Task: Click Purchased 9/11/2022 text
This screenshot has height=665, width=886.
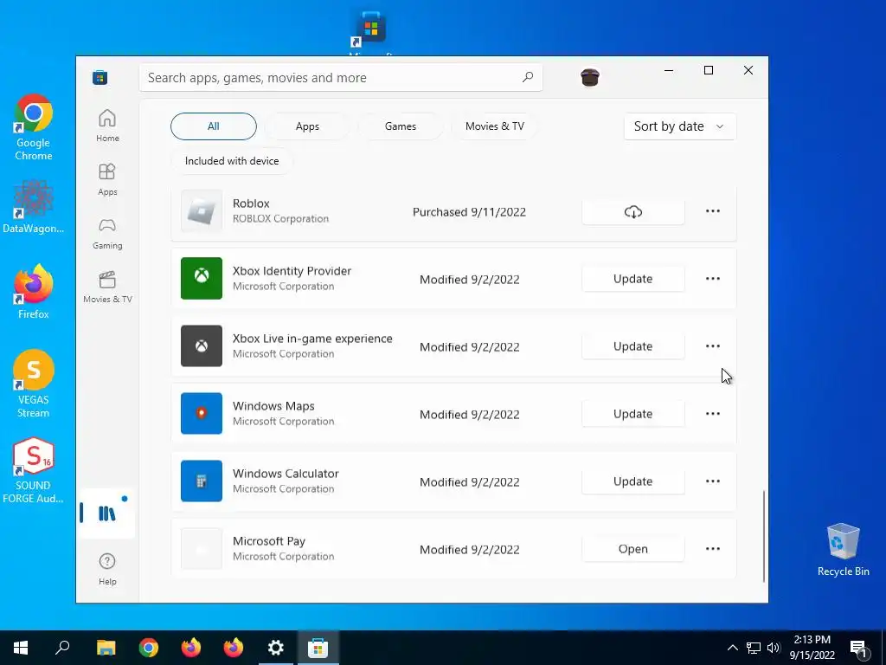Action: pyautogui.click(x=469, y=212)
